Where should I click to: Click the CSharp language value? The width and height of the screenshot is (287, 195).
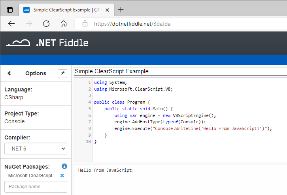(14, 97)
